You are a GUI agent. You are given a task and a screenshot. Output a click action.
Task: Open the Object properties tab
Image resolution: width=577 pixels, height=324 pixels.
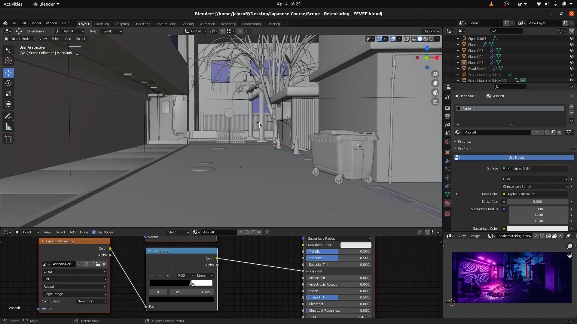(447, 152)
